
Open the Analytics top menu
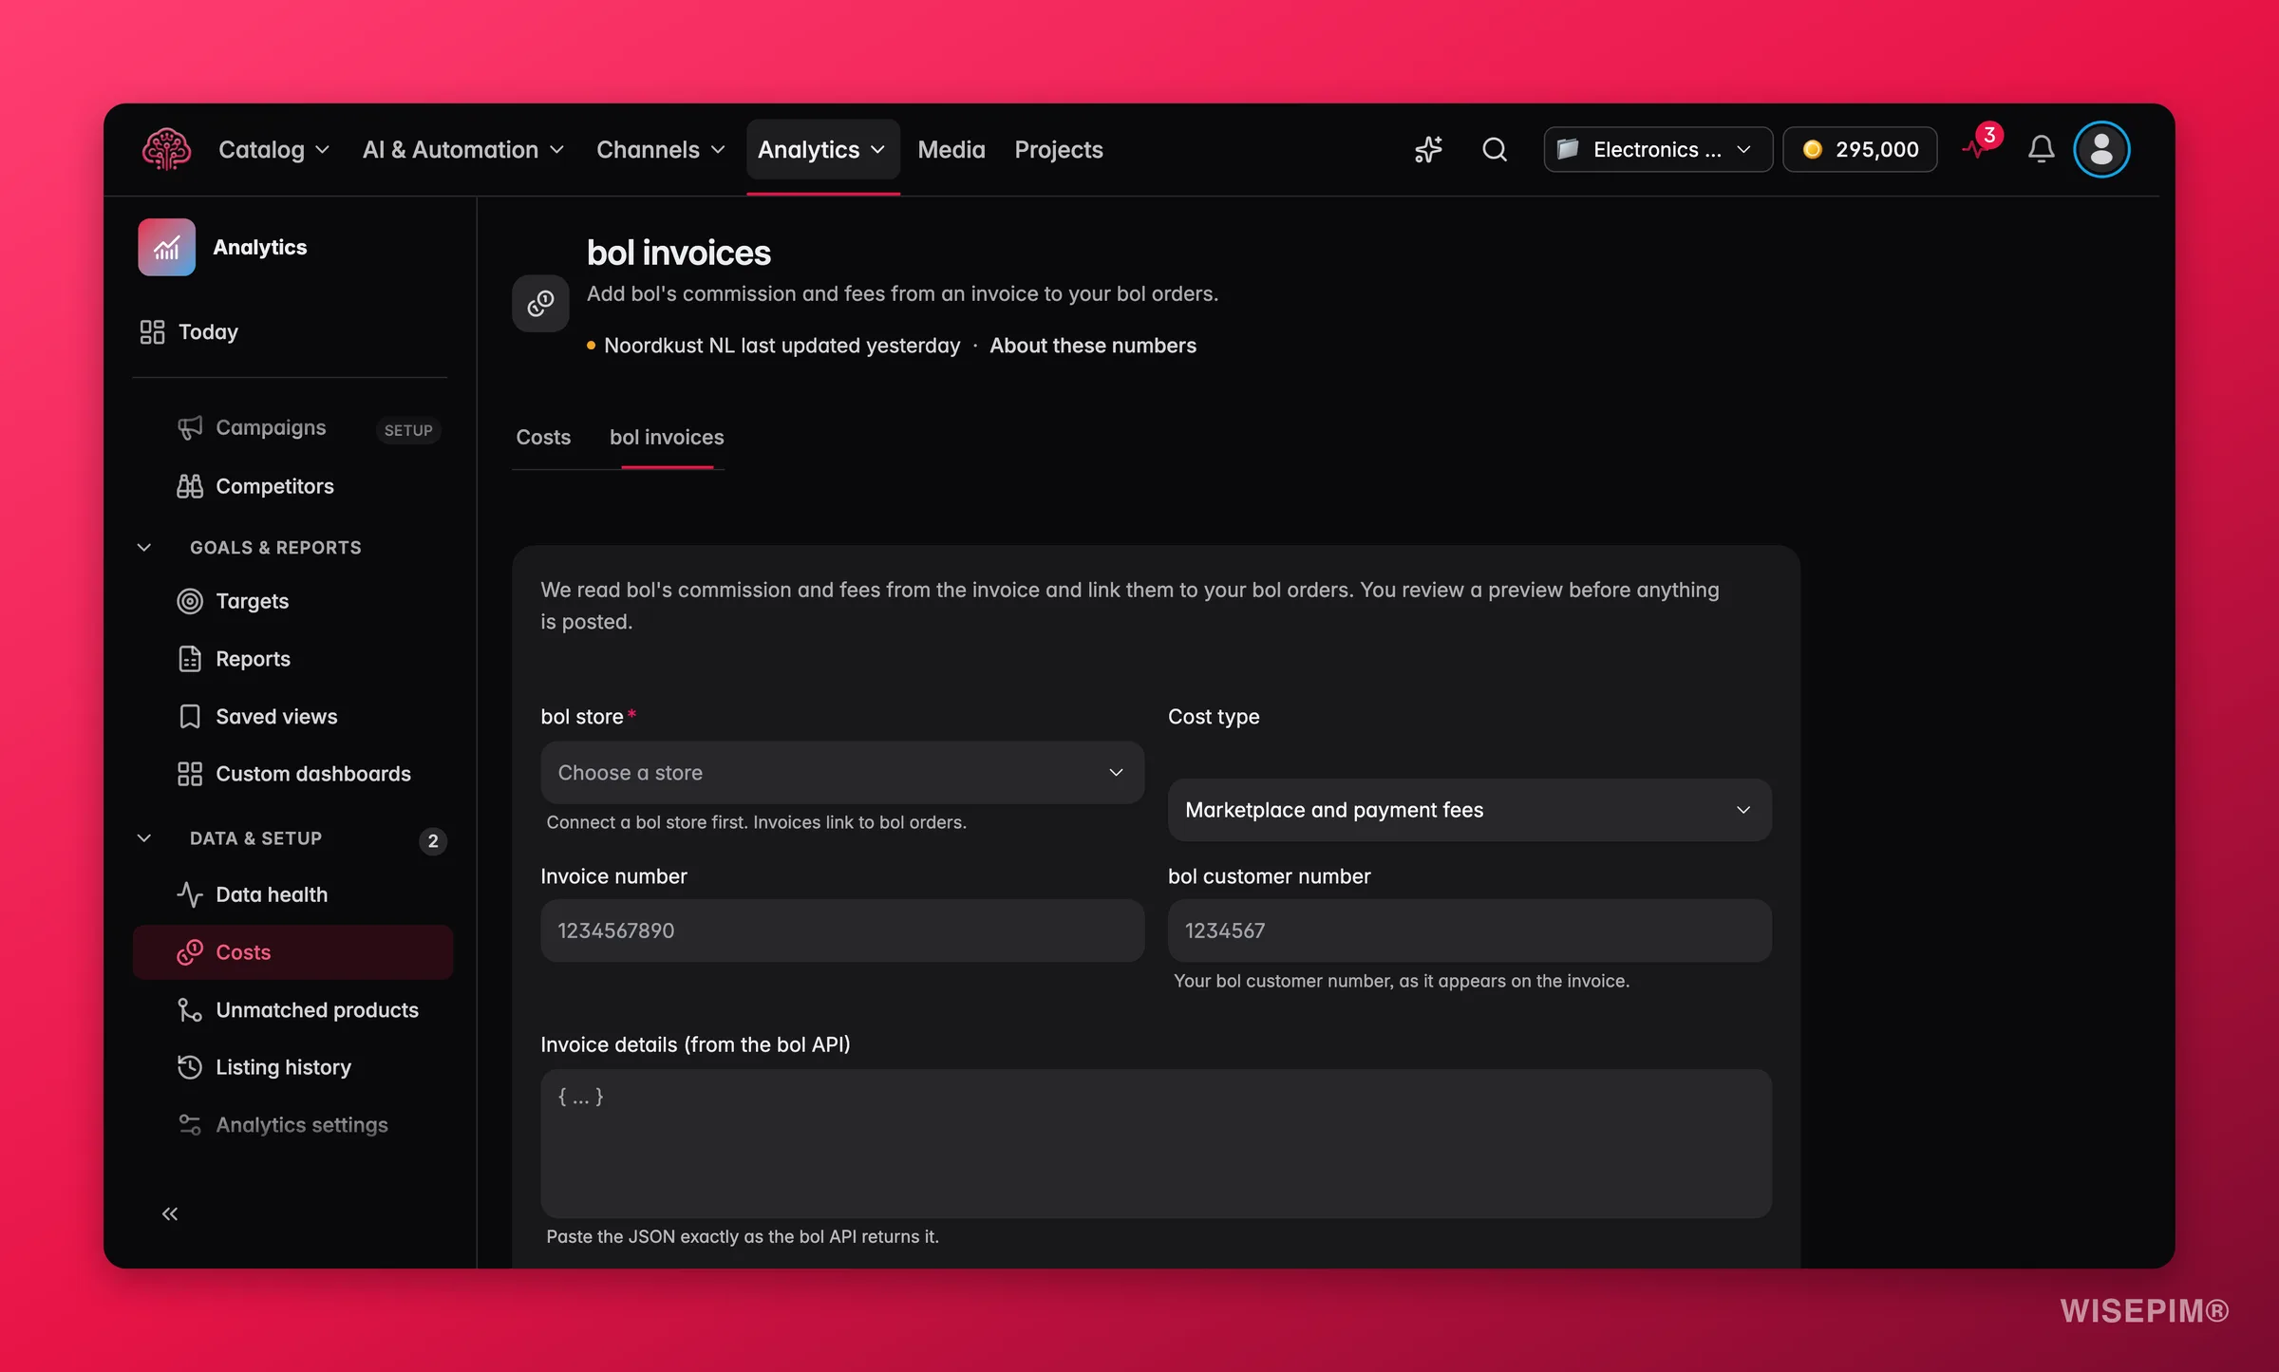point(822,149)
